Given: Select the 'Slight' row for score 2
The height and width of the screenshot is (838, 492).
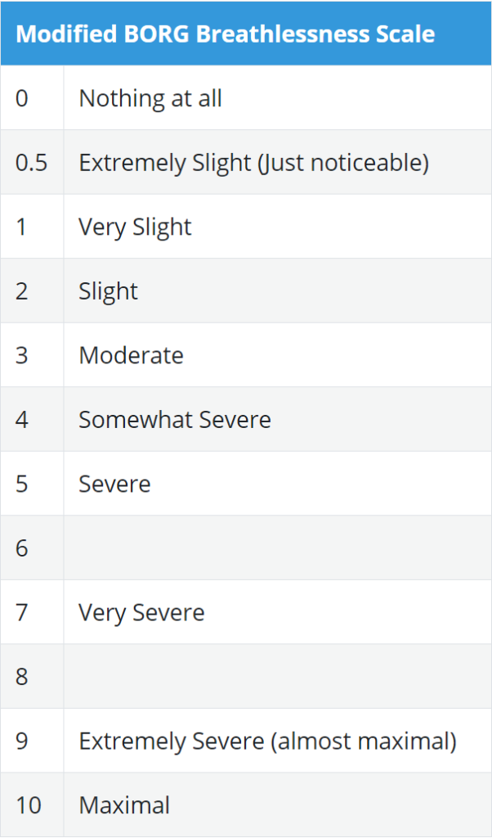Looking at the screenshot, I should pos(109,291).
